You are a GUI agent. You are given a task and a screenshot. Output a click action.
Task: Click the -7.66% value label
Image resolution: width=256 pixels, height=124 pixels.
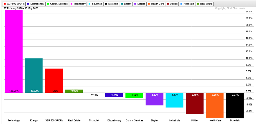[215, 95]
